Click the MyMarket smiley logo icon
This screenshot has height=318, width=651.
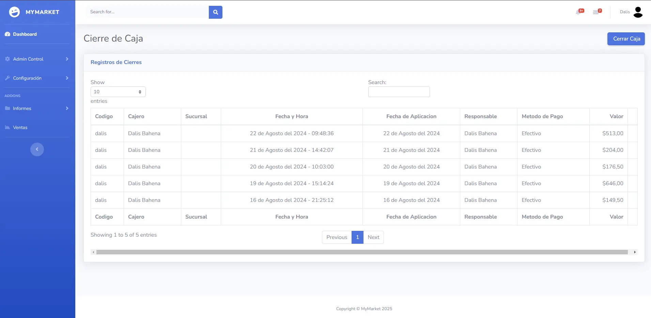[x=14, y=12]
